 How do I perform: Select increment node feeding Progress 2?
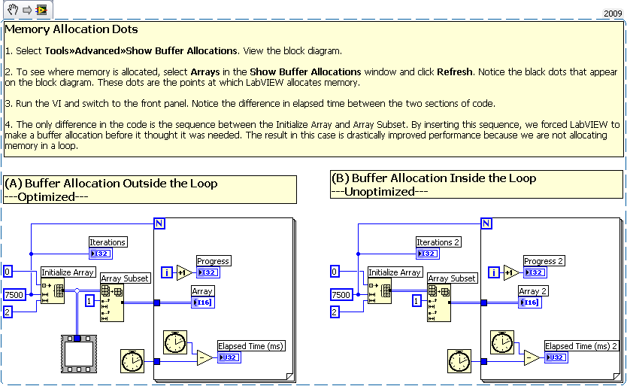coord(511,272)
